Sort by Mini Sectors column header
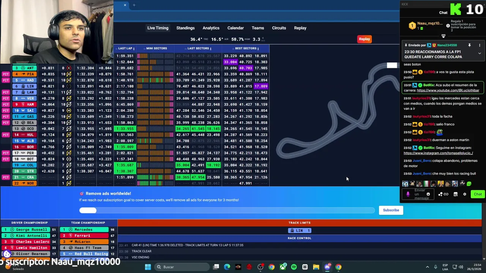The width and height of the screenshot is (486, 273). coord(155,48)
